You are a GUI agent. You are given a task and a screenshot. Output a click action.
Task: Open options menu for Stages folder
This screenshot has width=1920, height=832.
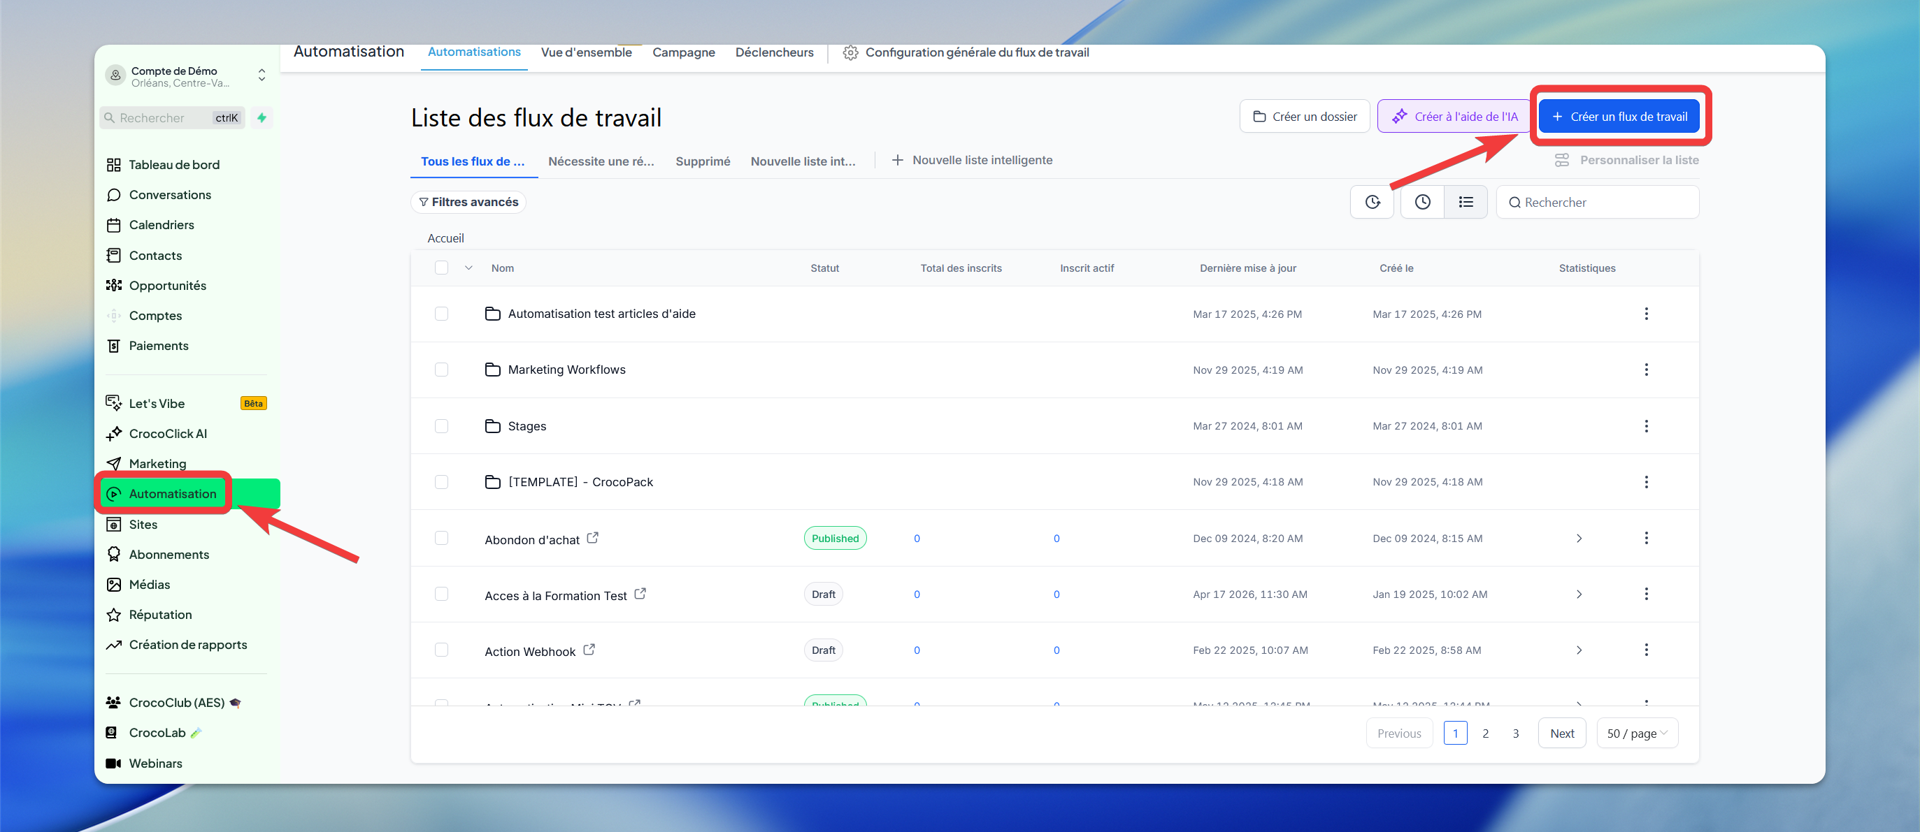pos(1646,426)
